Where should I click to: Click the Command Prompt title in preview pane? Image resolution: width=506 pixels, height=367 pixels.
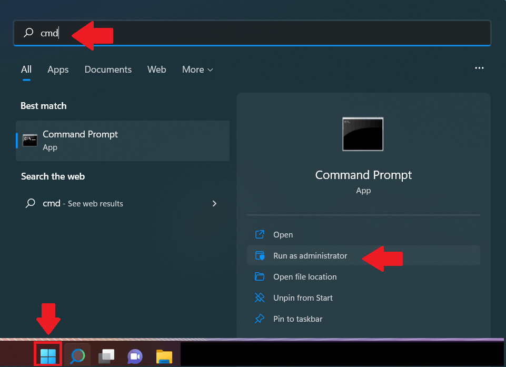(x=363, y=175)
